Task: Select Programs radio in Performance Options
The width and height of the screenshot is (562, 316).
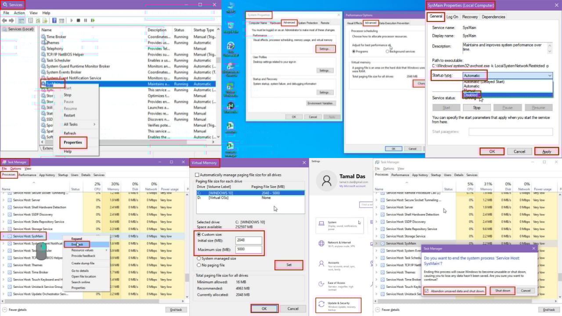Action: point(353,51)
